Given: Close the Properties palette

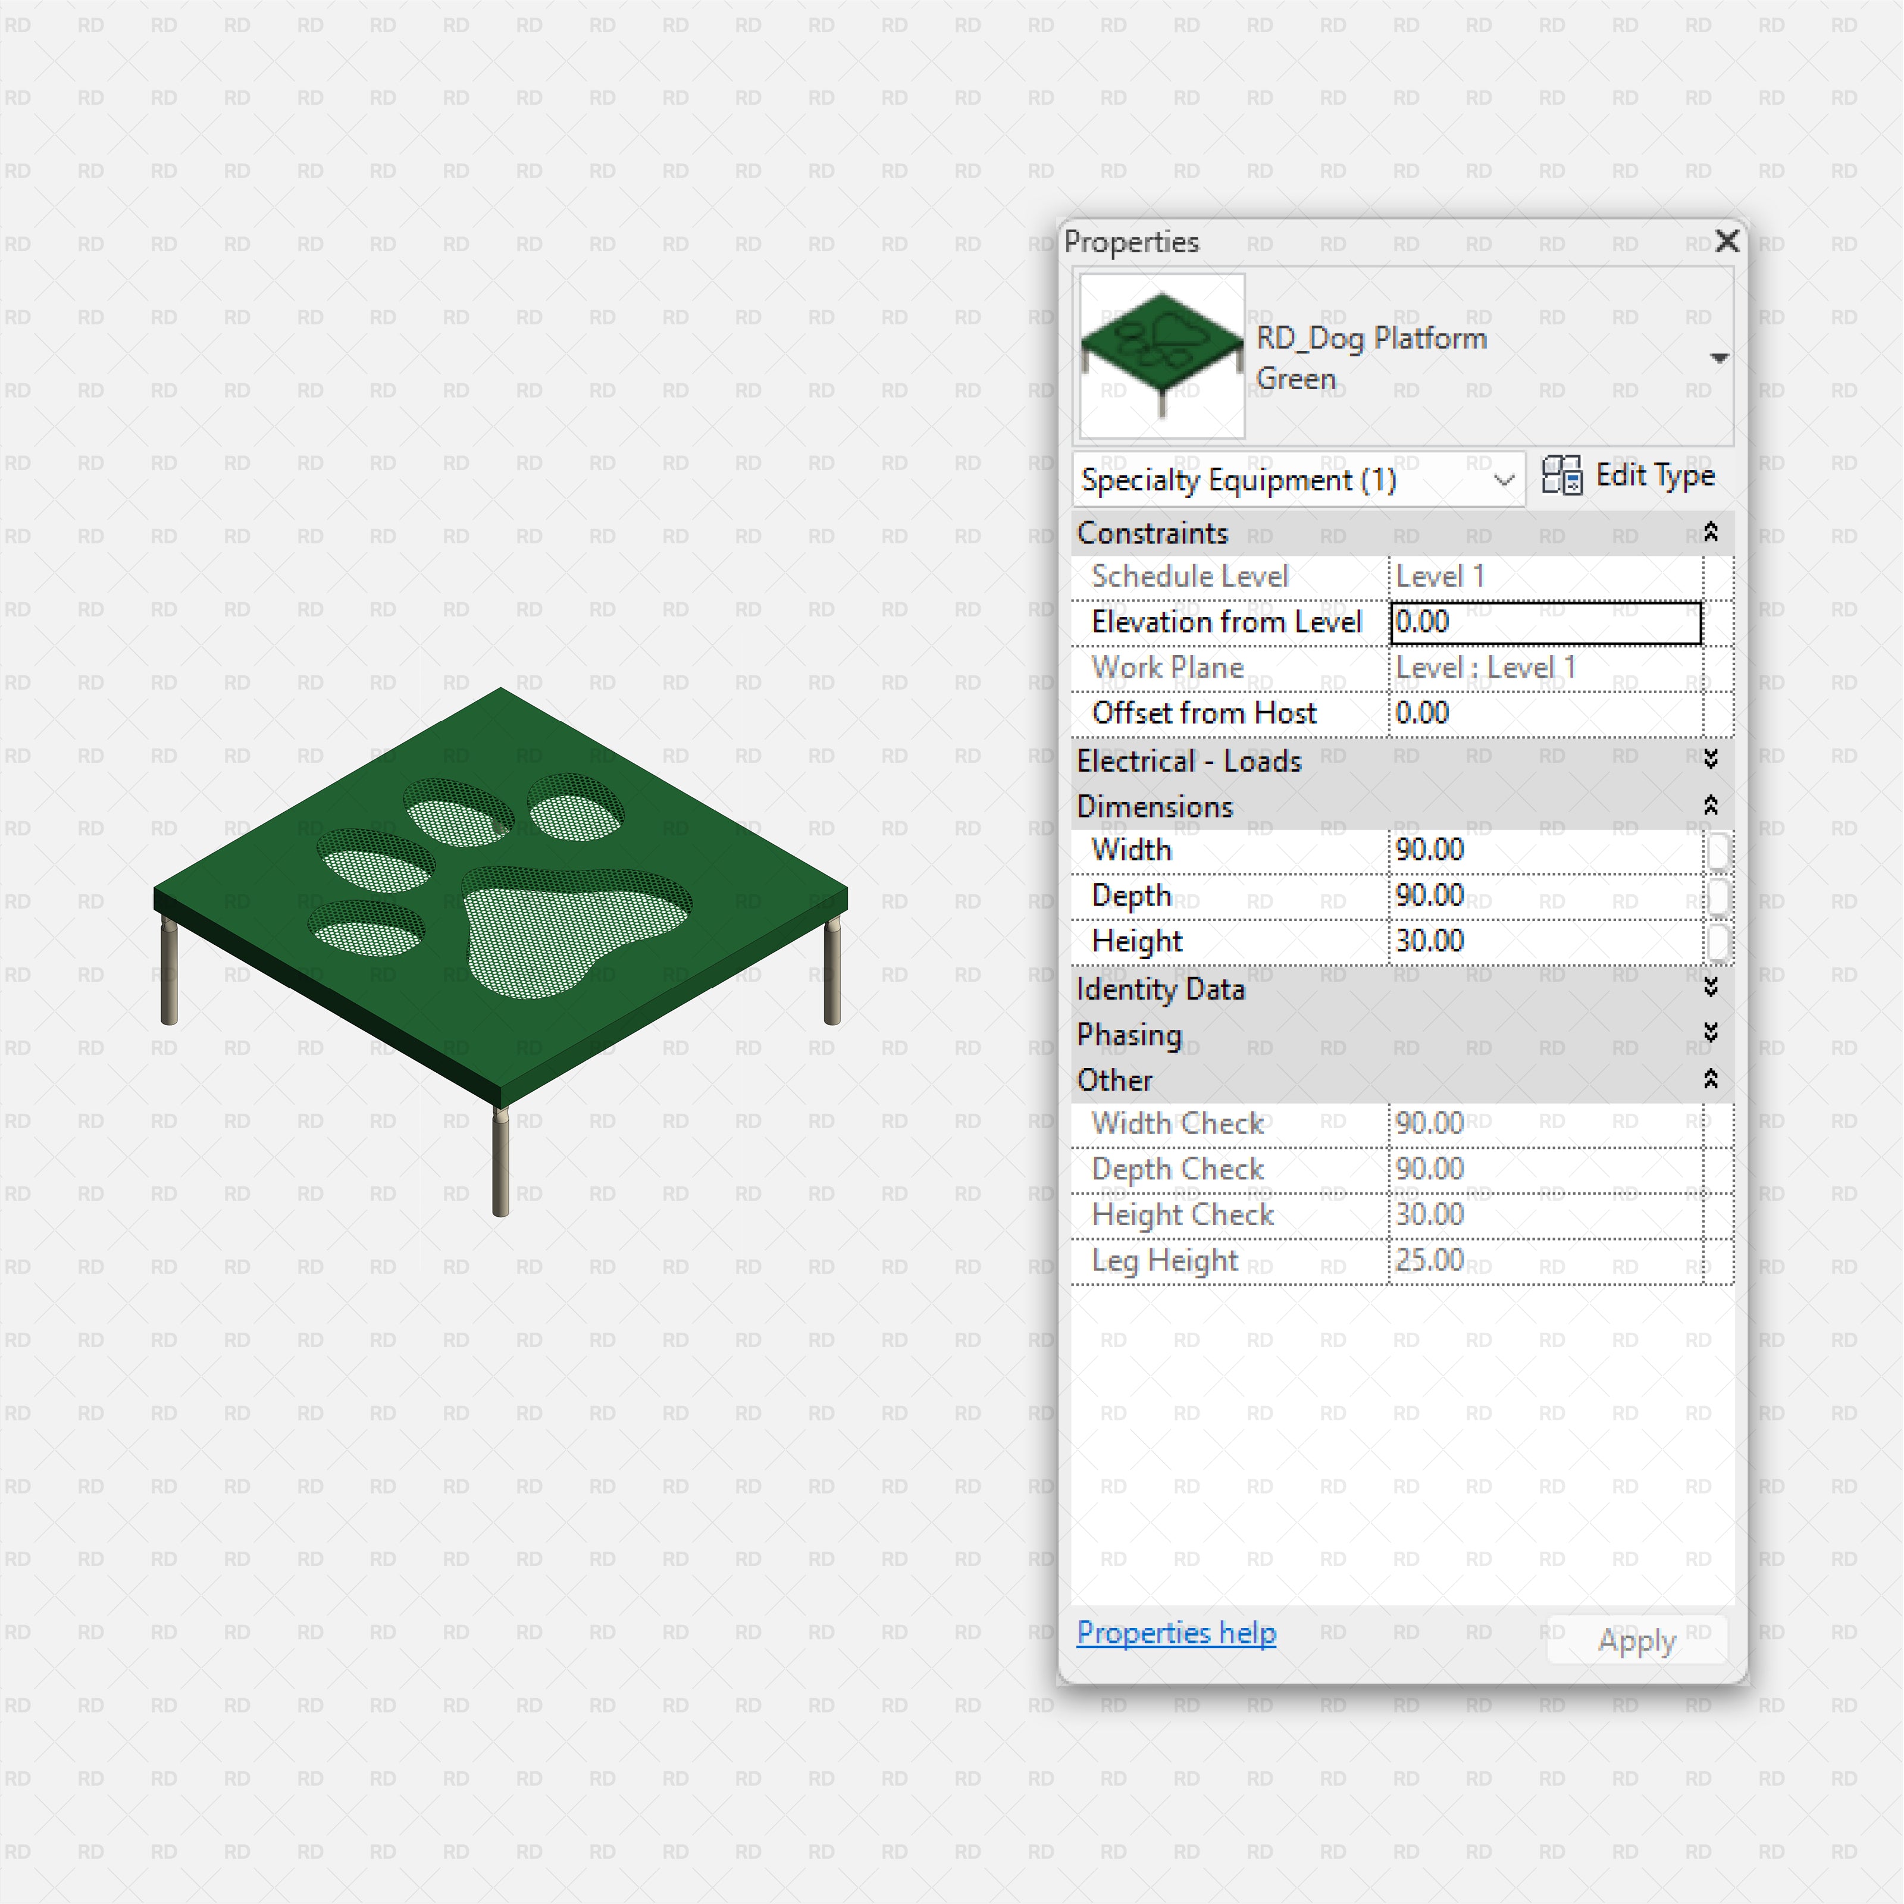Looking at the screenshot, I should point(1727,240).
